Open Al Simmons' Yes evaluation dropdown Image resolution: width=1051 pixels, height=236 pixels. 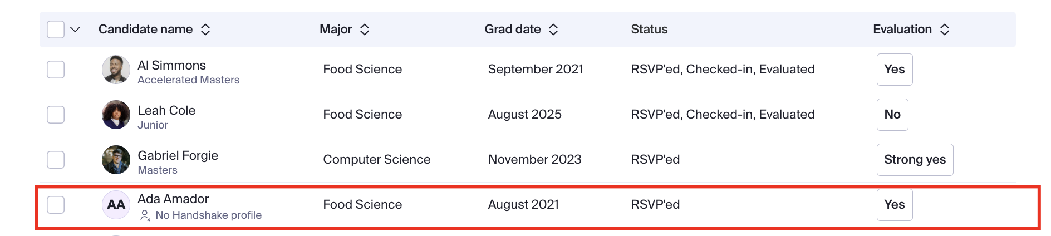[895, 70]
